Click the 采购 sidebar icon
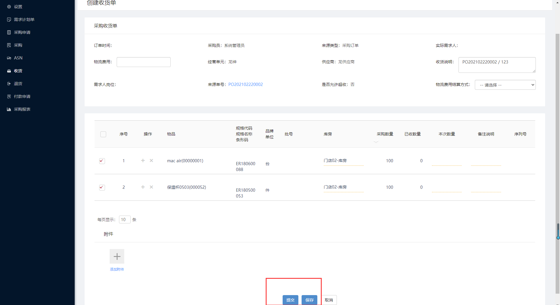 click(x=9, y=45)
